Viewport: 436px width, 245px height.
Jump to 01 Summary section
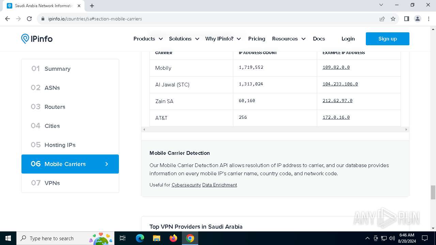[70, 69]
